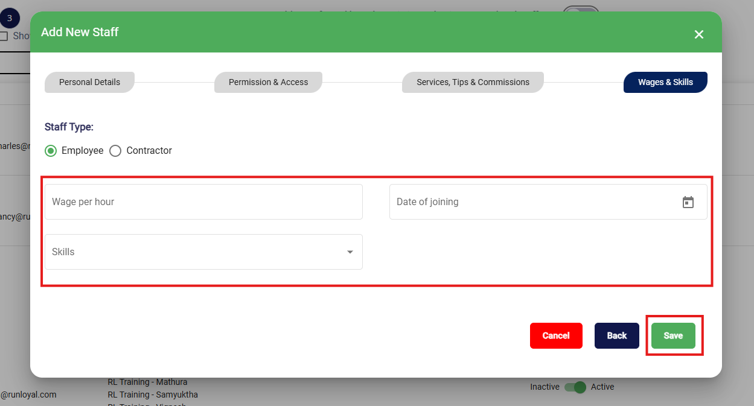Open the Date of joining calendar picker
The width and height of the screenshot is (754, 406).
click(688, 202)
